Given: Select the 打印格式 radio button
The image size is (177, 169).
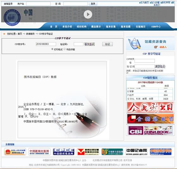Looking at the screenshot, I should 52,49.
